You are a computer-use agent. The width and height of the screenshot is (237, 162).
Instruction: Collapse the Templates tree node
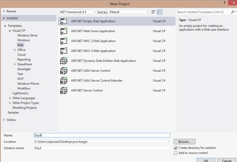coord(5,26)
